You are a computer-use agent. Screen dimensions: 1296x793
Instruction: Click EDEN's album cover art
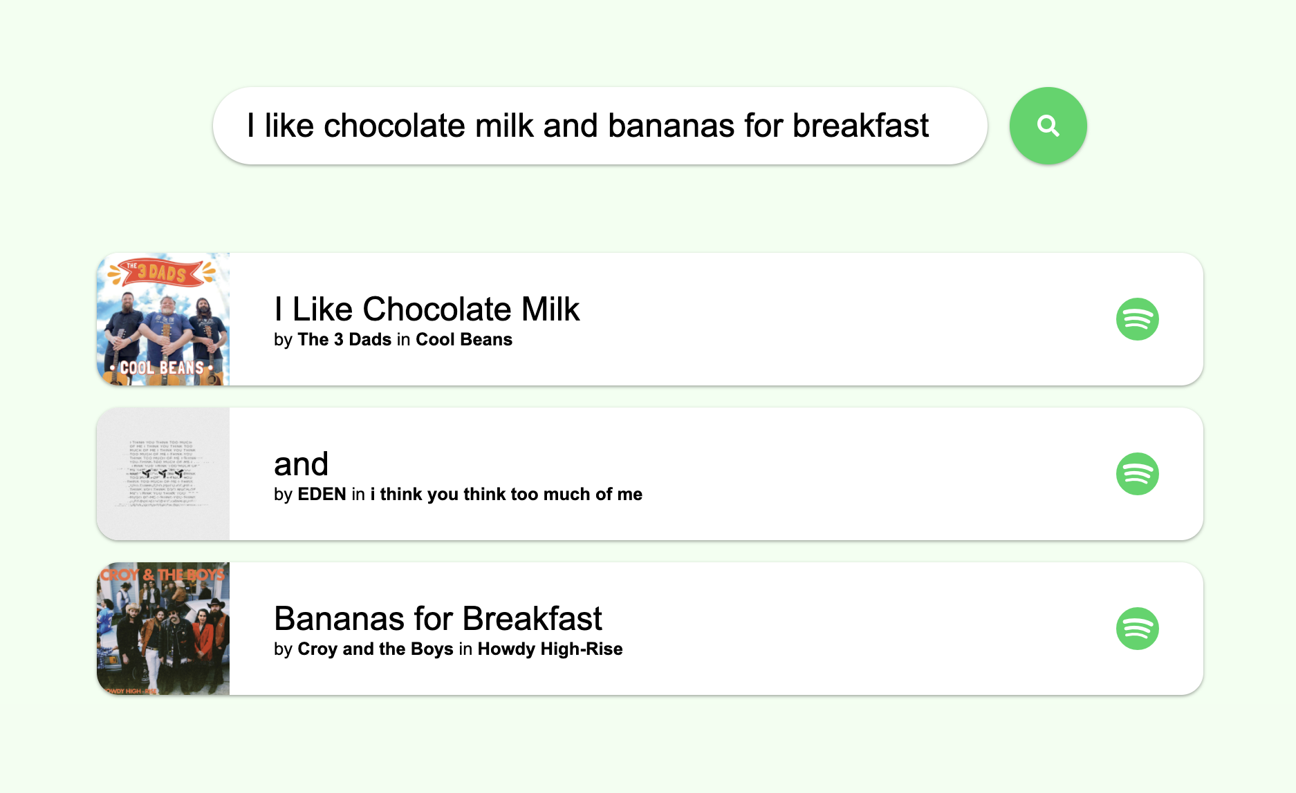click(x=163, y=474)
